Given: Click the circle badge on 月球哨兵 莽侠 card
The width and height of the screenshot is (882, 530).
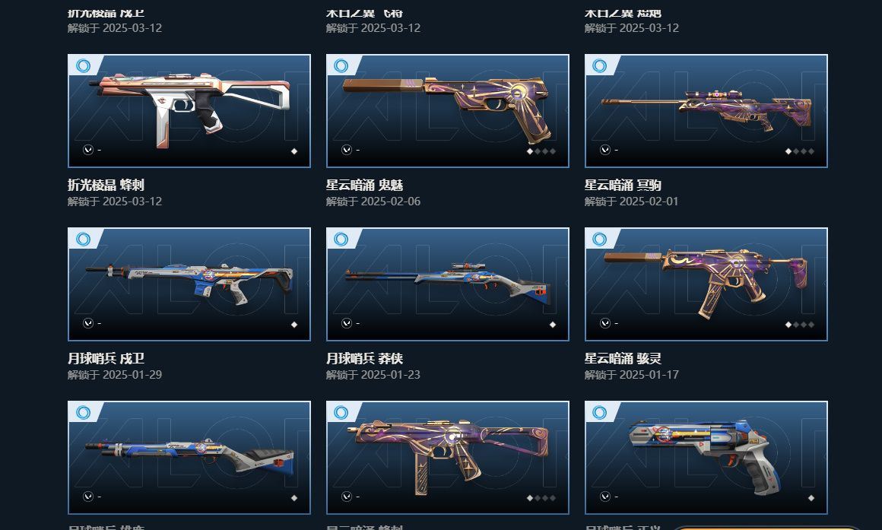Looking at the screenshot, I should click(341, 239).
